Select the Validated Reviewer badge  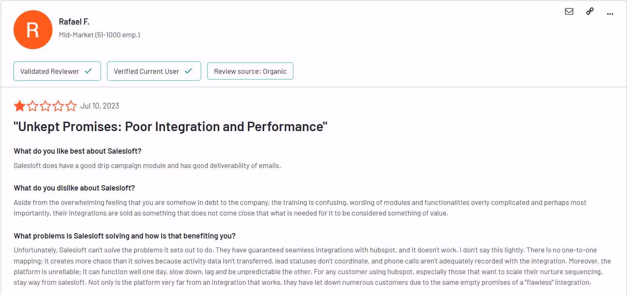point(57,71)
